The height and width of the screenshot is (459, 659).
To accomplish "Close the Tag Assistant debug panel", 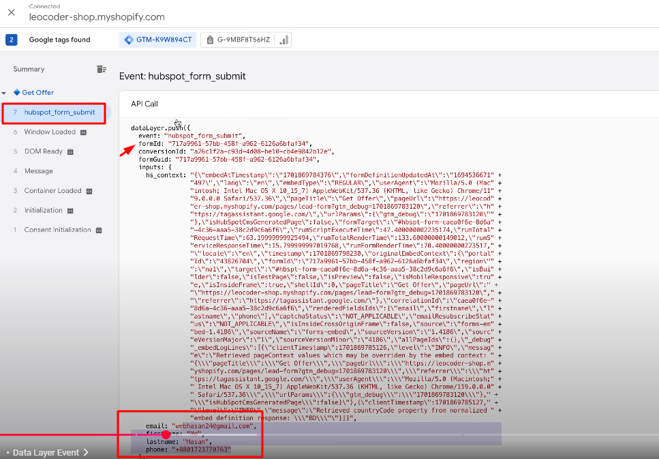I will [x=12, y=13].
